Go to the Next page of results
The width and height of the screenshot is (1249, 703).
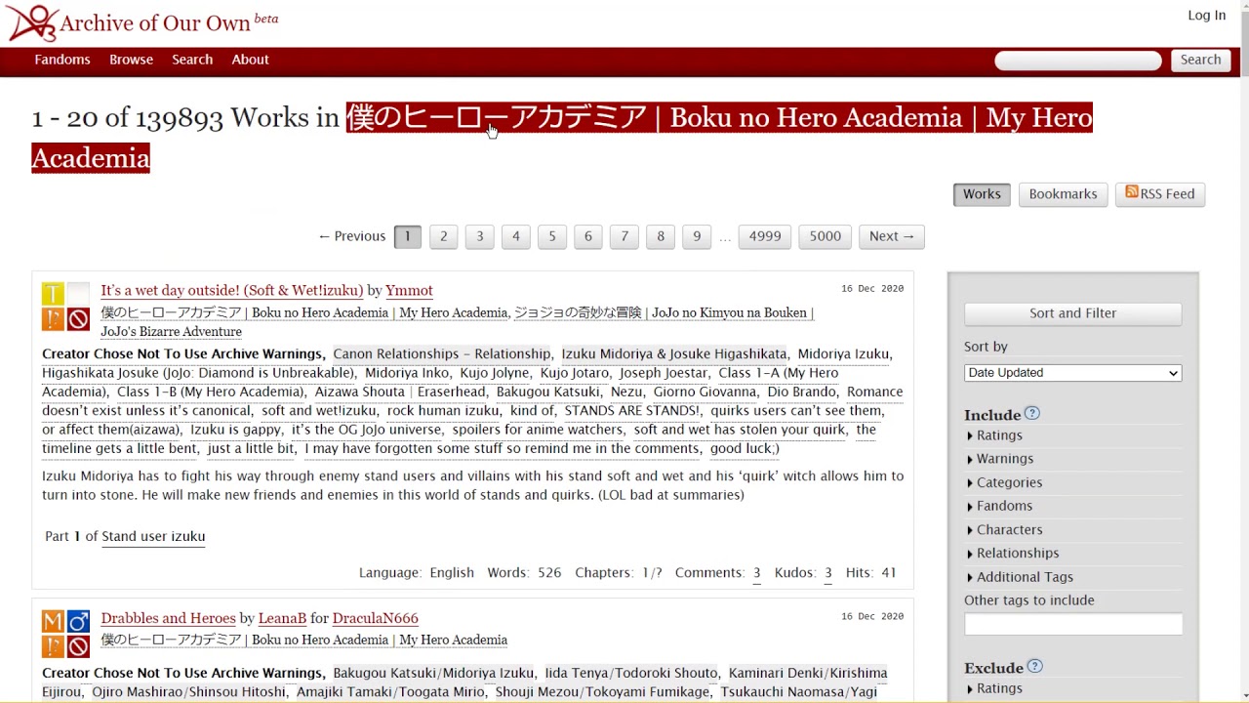coord(892,236)
